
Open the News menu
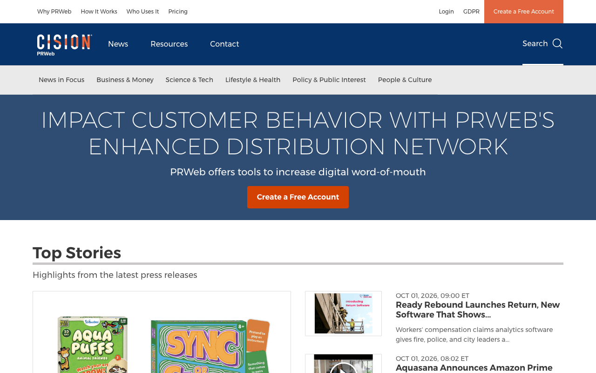(x=118, y=44)
